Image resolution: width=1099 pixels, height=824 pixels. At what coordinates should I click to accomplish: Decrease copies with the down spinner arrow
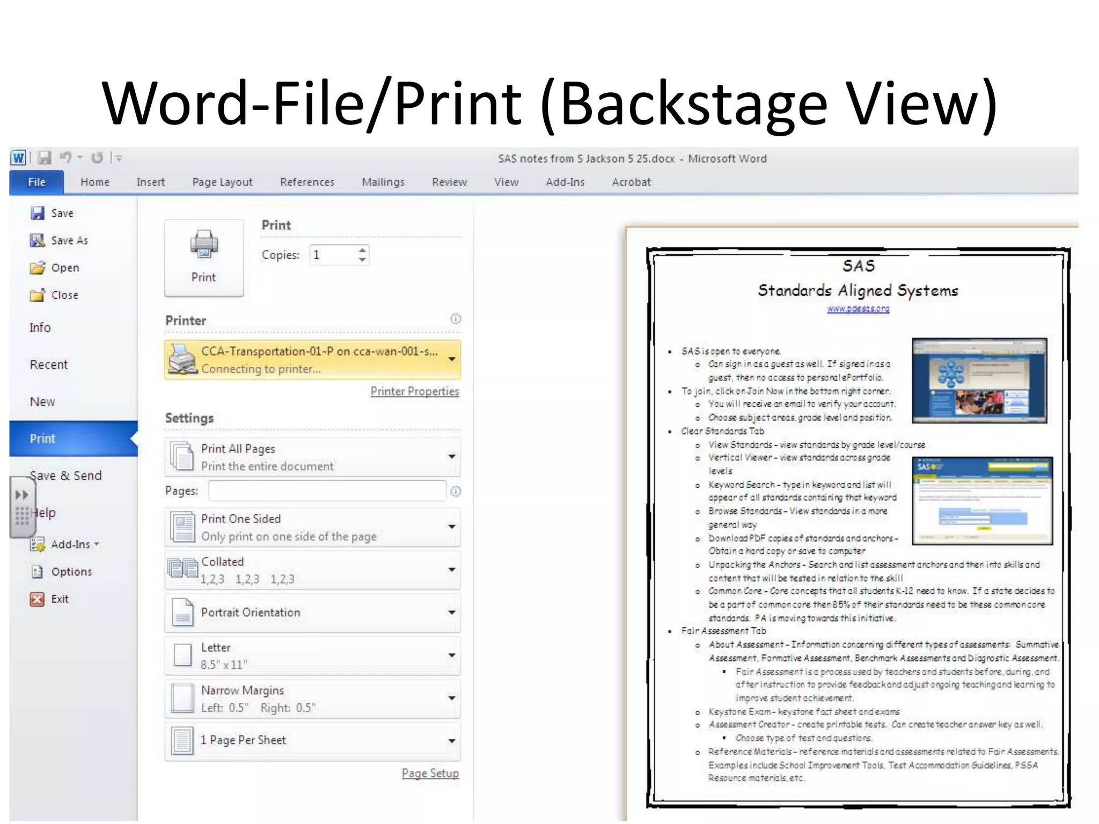pyautogui.click(x=363, y=260)
